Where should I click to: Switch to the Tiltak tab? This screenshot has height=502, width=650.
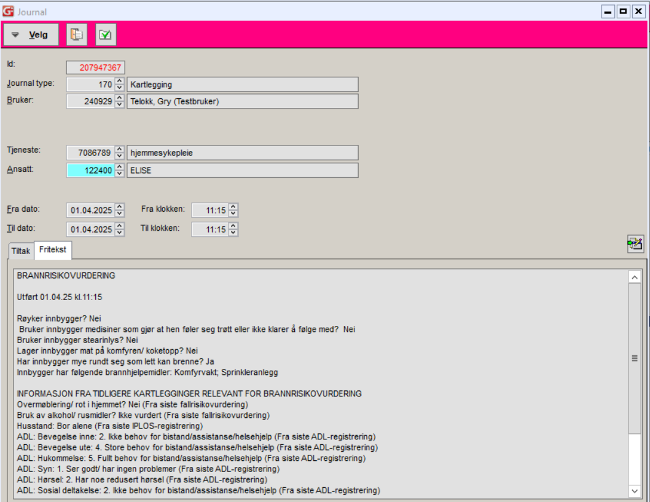tap(21, 251)
